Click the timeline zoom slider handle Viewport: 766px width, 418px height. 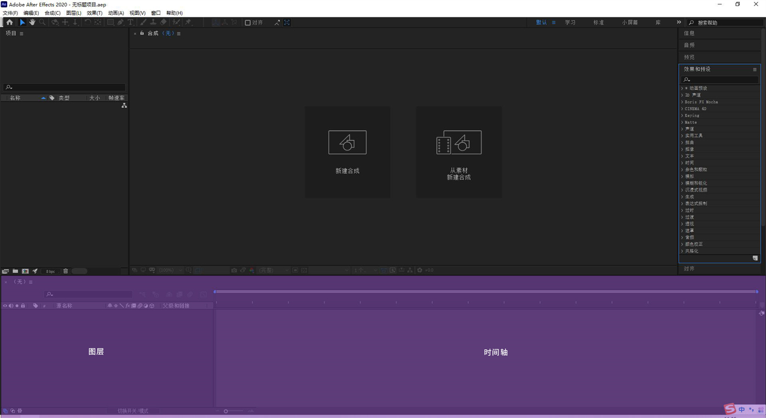pyautogui.click(x=225, y=411)
